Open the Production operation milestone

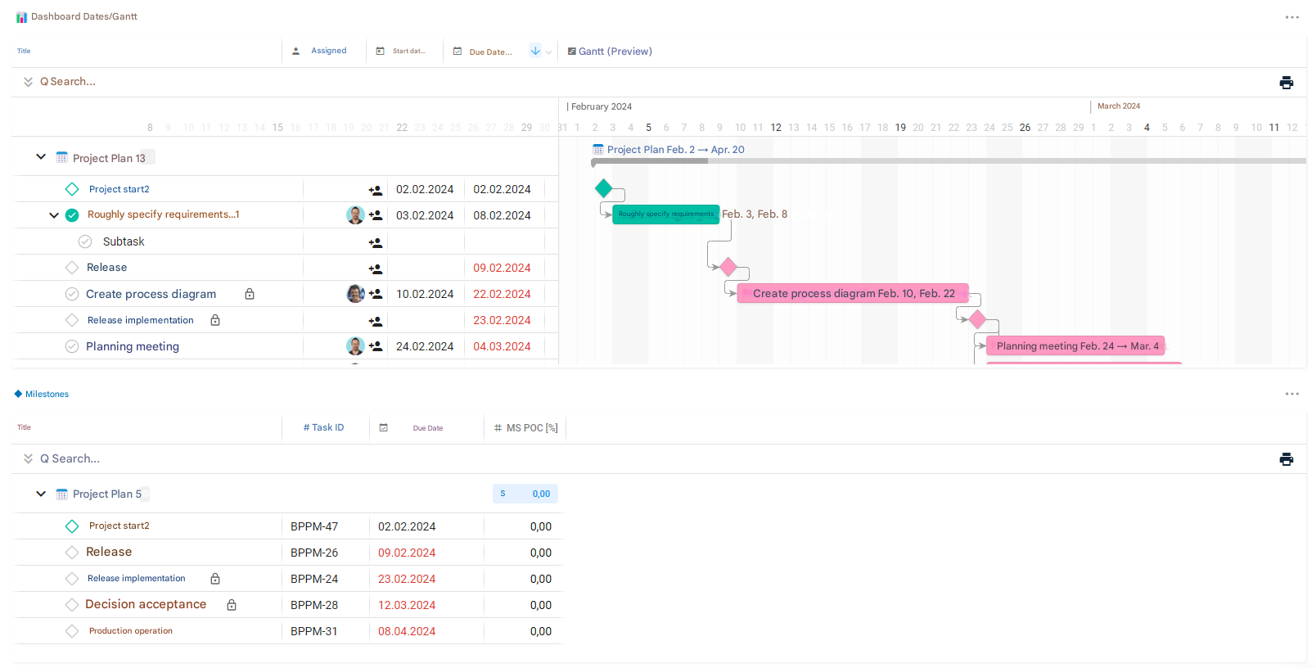tap(131, 631)
